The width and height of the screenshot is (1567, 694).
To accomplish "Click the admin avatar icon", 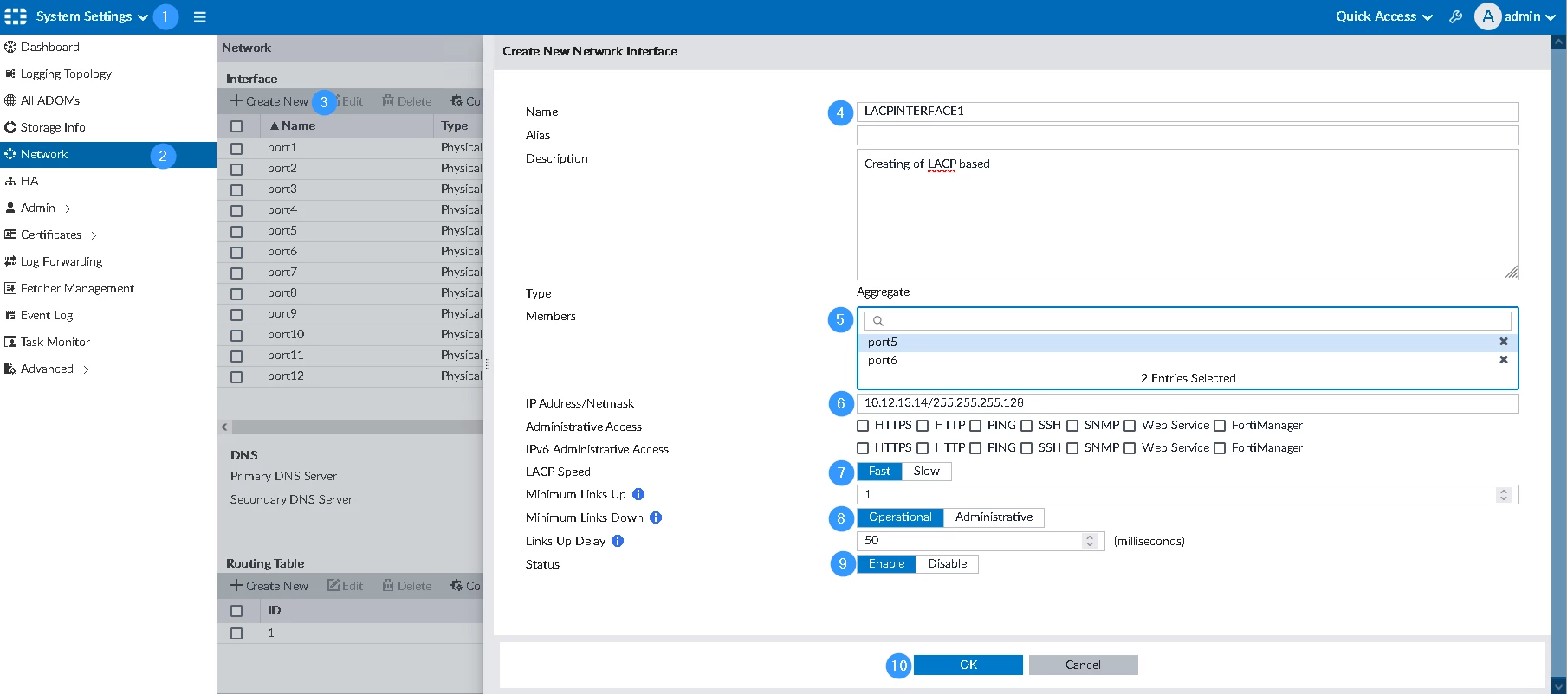I will 1487,16.
